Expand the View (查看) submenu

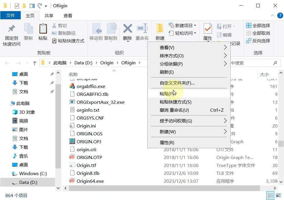click(x=189, y=48)
